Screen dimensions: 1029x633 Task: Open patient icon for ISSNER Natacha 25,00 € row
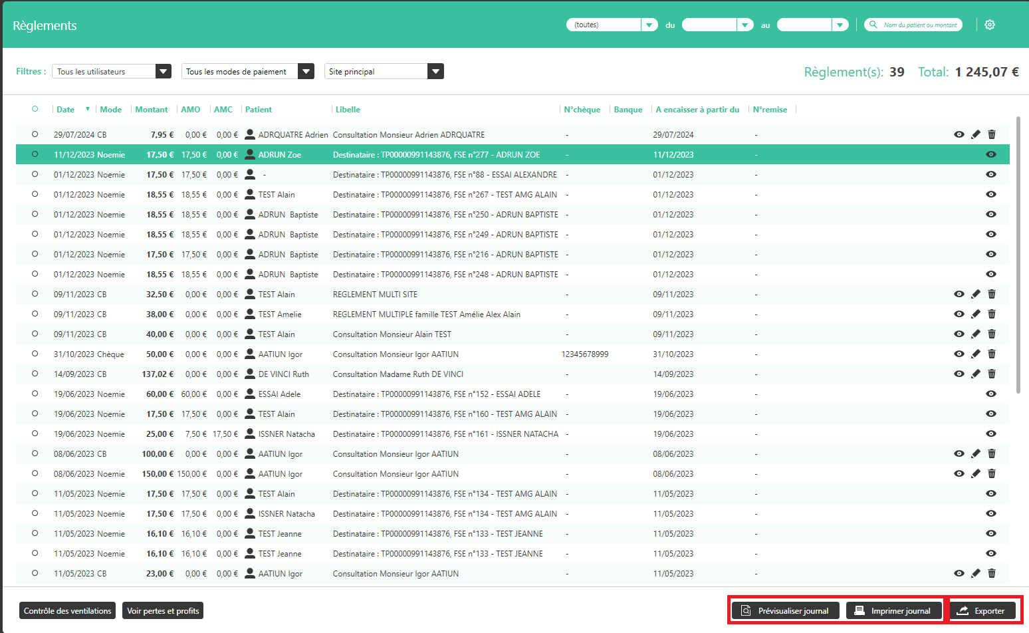point(250,434)
